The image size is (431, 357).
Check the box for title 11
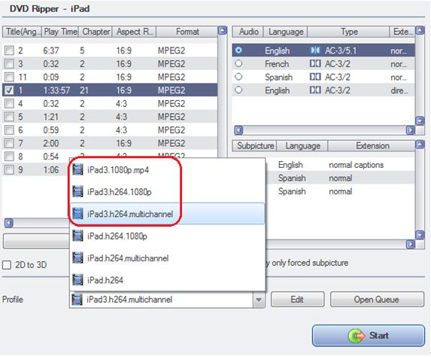(9, 77)
